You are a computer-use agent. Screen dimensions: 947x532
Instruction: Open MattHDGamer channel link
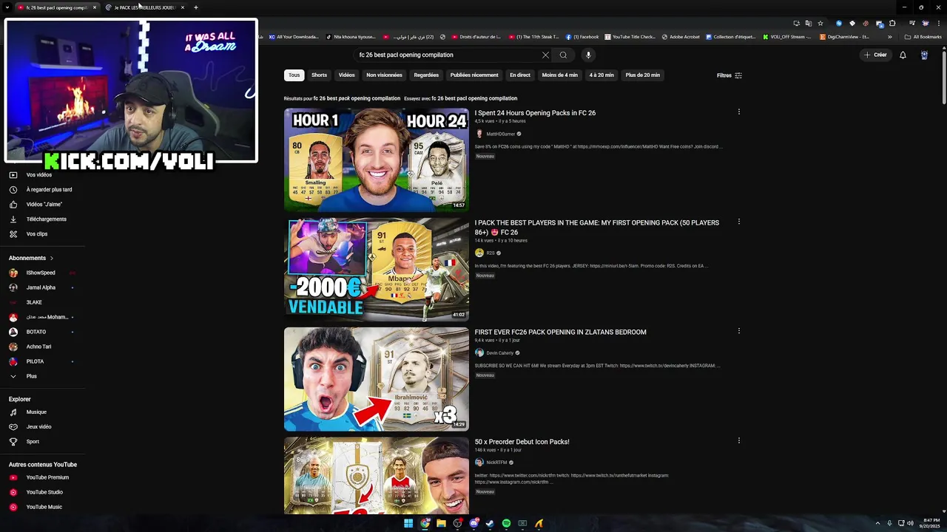(x=500, y=134)
